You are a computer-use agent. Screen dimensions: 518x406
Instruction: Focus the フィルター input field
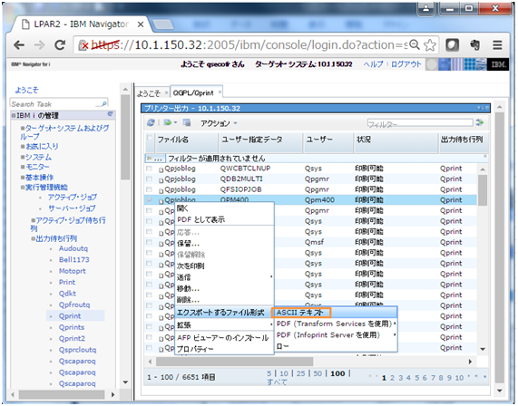420,123
